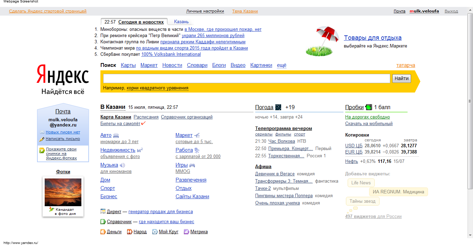Click the Народ service icon
Screen dimensions: 473x245
(130, 232)
